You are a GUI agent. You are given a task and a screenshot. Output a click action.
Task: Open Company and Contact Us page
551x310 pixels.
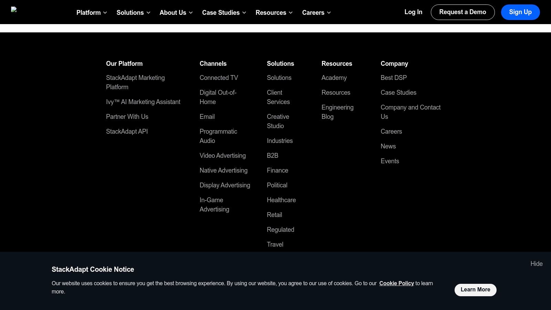coord(410,112)
